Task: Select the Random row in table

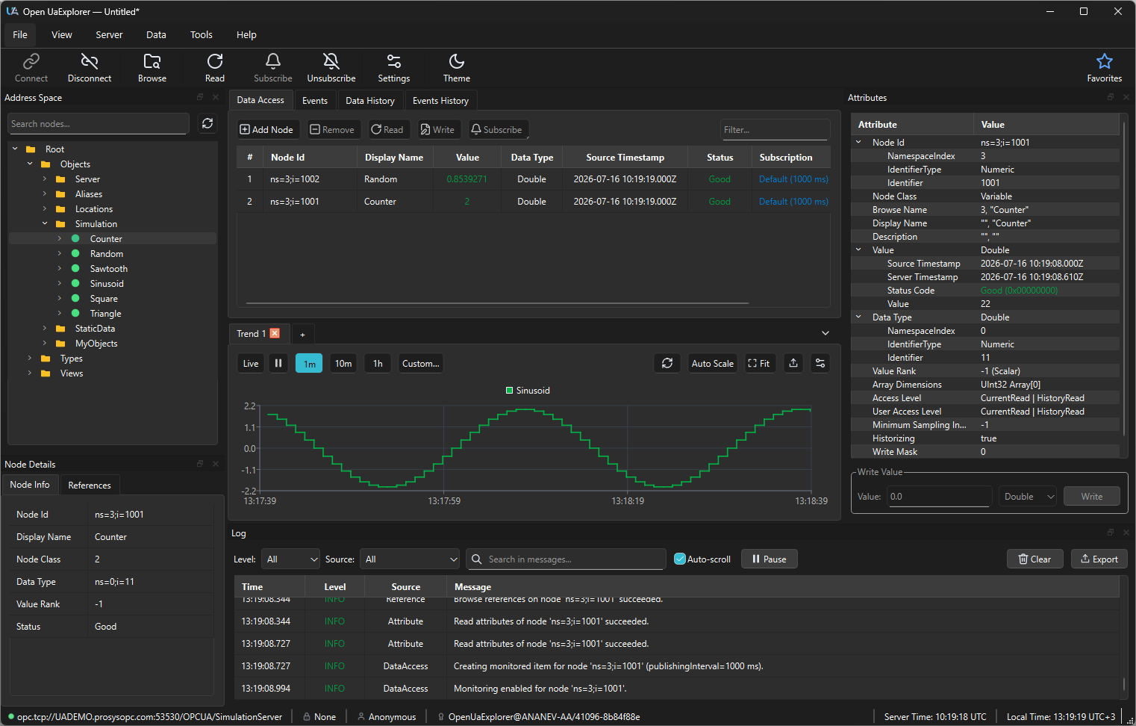Action: pyautogui.click(x=533, y=179)
